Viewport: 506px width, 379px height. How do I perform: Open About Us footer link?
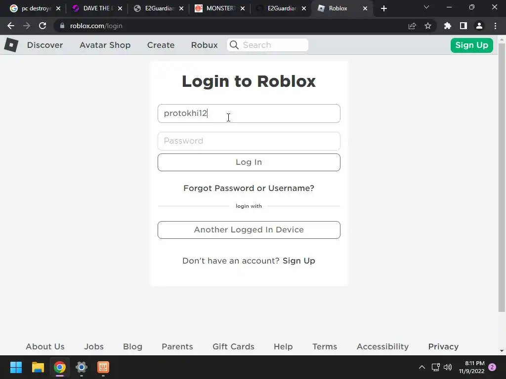(x=45, y=346)
